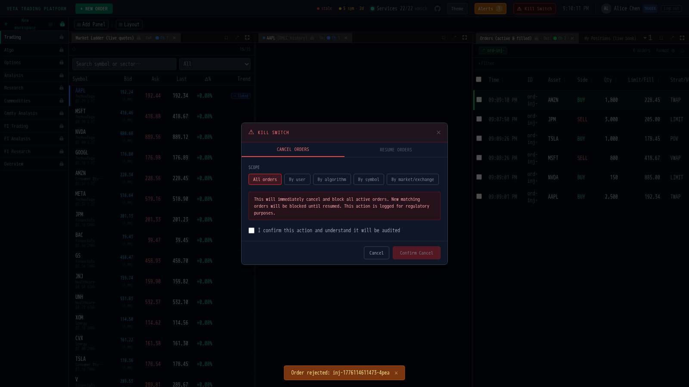Dismiss the Order rejected toast notification
The height and width of the screenshot is (387, 689).
tap(396, 373)
